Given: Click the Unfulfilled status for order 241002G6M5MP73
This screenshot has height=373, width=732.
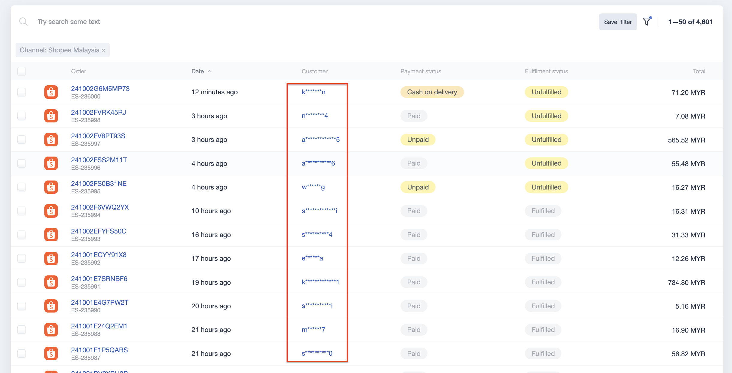Looking at the screenshot, I should point(545,92).
